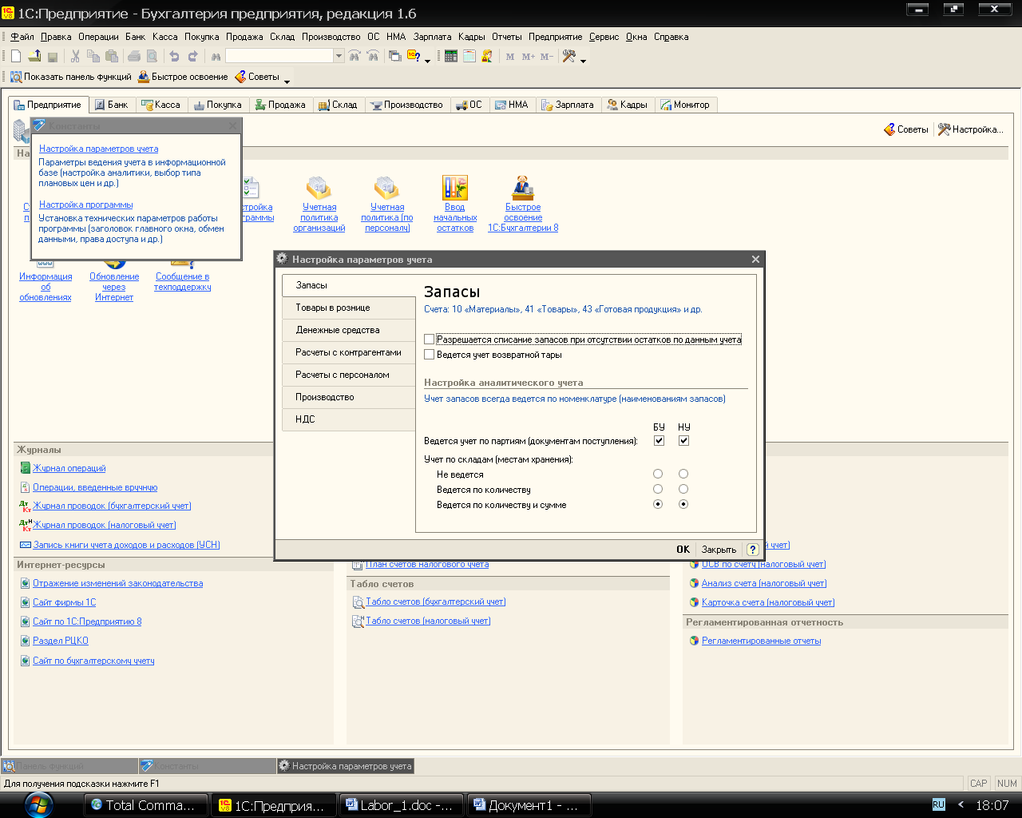Click the Paste clipboard icon

tap(112, 56)
